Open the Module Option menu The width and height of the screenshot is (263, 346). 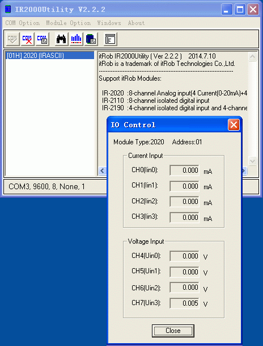[68, 23]
